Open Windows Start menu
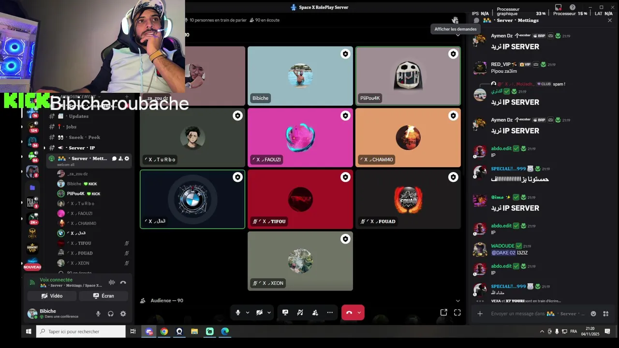The width and height of the screenshot is (619, 348). [29, 332]
